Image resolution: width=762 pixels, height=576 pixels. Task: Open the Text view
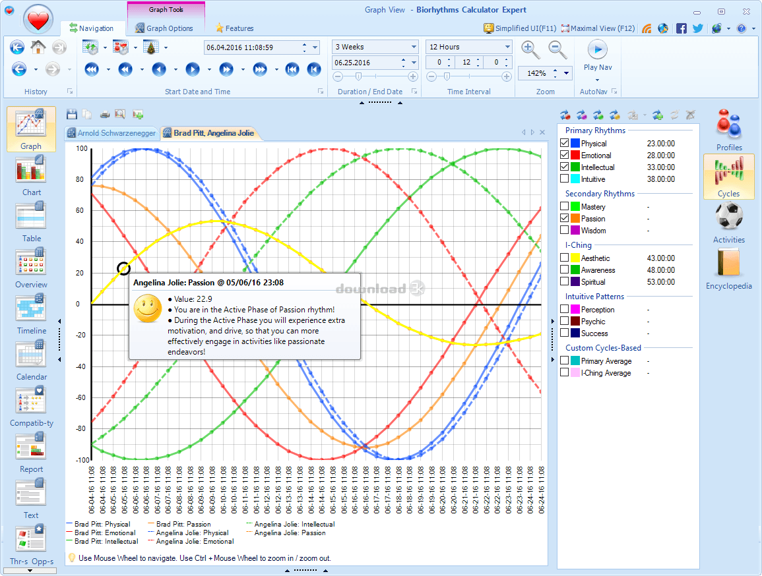pyautogui.click(x=31, y=498)
